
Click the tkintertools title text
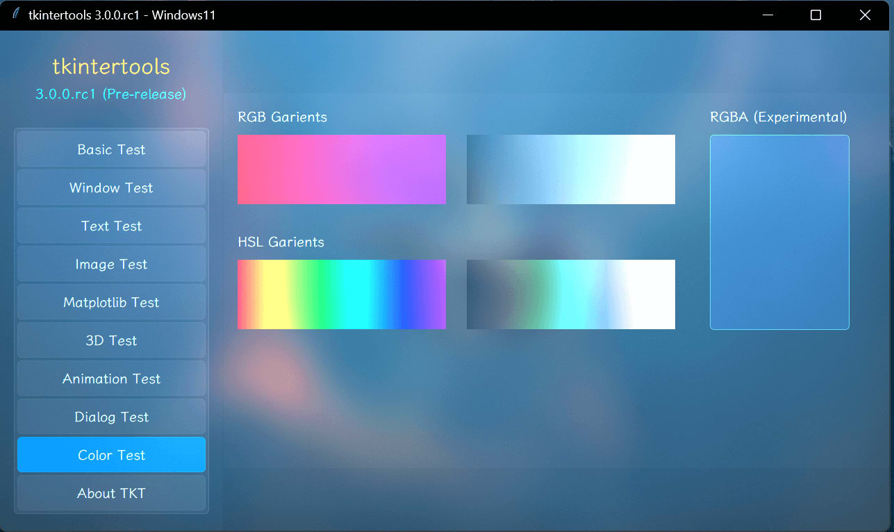pos(110,66)
